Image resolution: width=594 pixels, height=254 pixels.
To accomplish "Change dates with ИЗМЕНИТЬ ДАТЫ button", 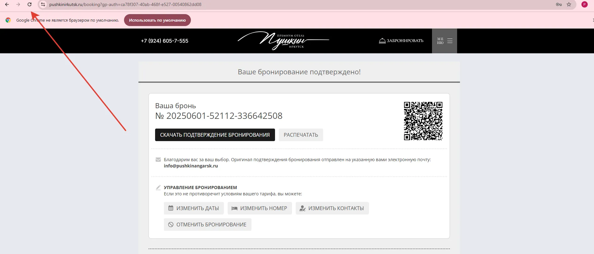I will (194, 208).
